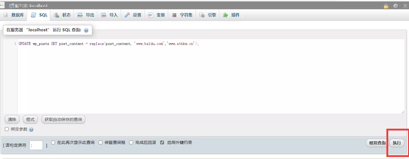Click inside the SQL query editor
The height and width of the screenshot is (159, 409).
(211, 76)
